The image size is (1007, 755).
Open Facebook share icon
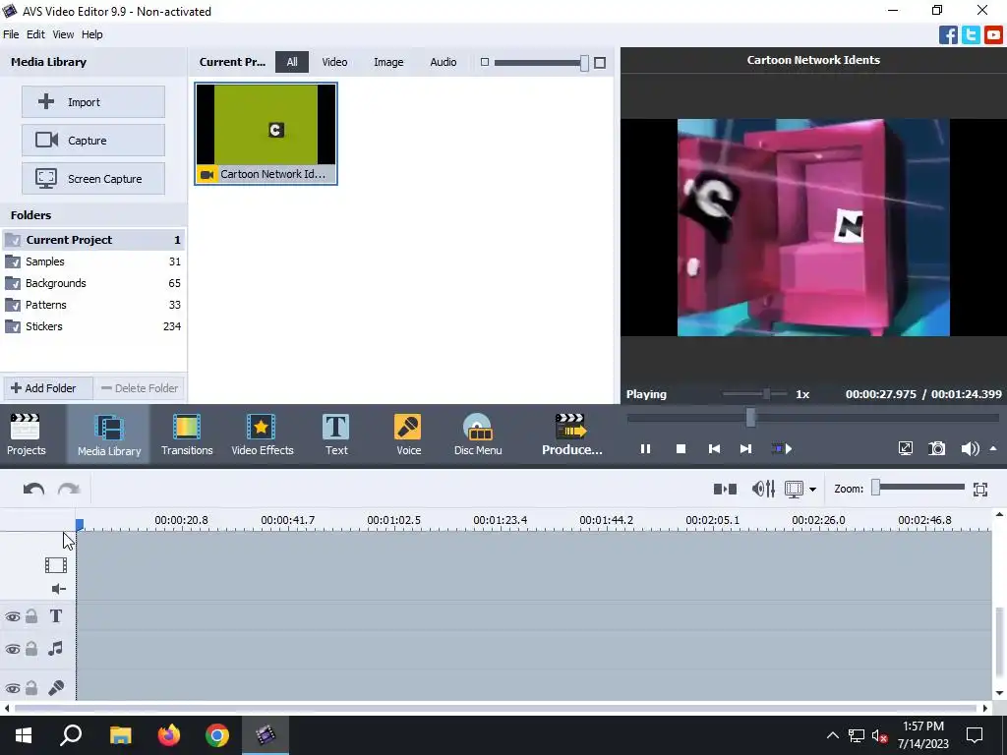point(948,34)
